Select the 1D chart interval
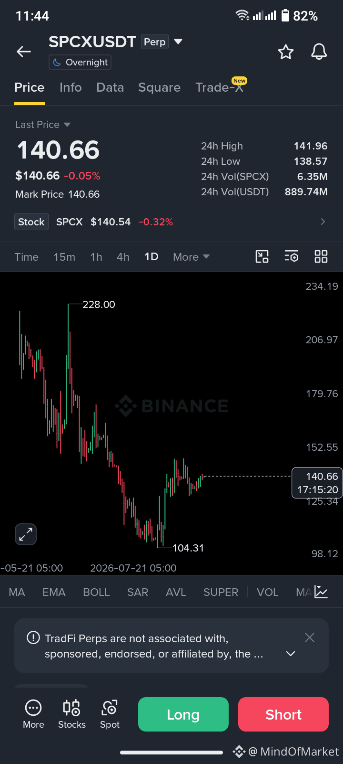Screen dimensions: 343x764 pos(151,257)
